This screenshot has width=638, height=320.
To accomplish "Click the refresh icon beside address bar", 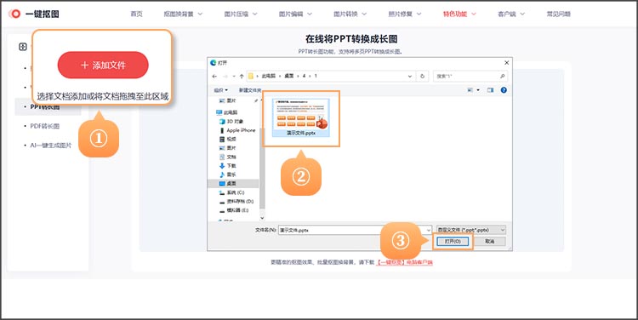I will coord(422,76).
